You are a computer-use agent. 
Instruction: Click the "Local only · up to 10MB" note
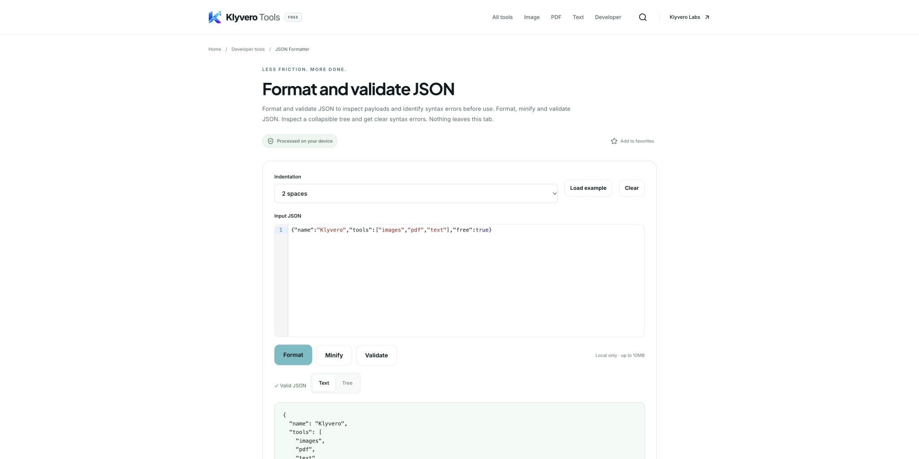point(620,355)
